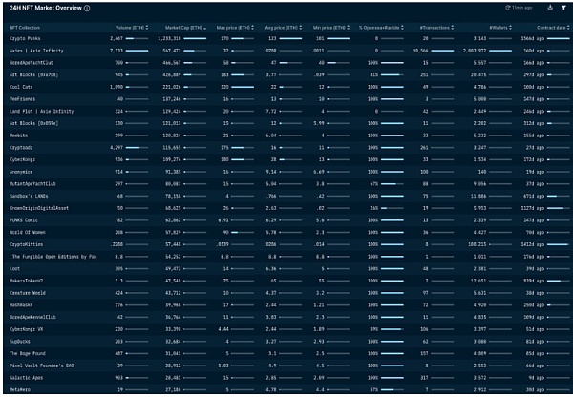Click the download icon in the top-right corner

click(x=550, y=8)
